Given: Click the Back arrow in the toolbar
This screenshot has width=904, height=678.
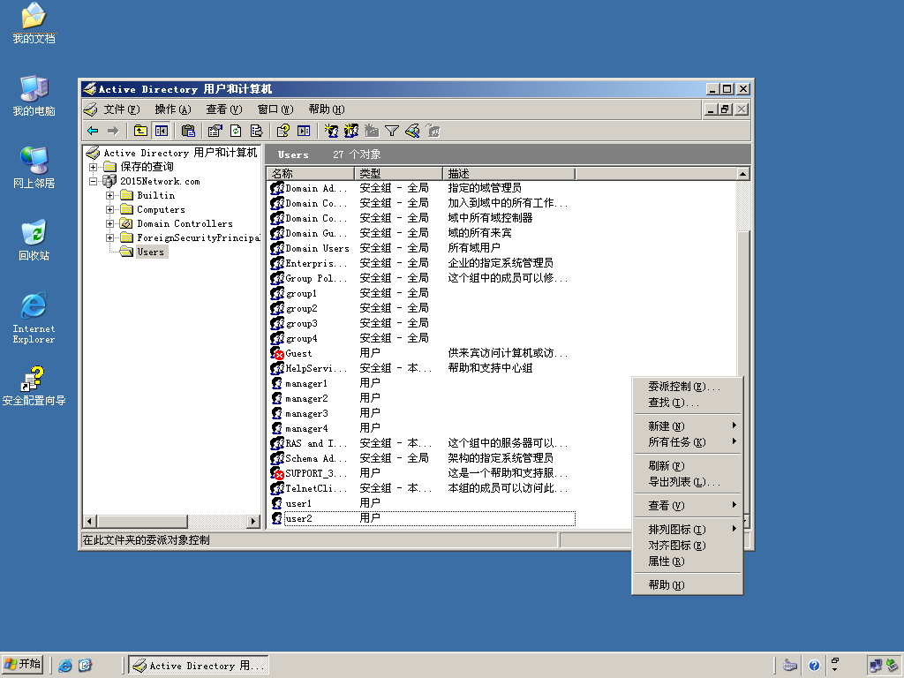Looking at the screenshot, I should tap(93, 132).
